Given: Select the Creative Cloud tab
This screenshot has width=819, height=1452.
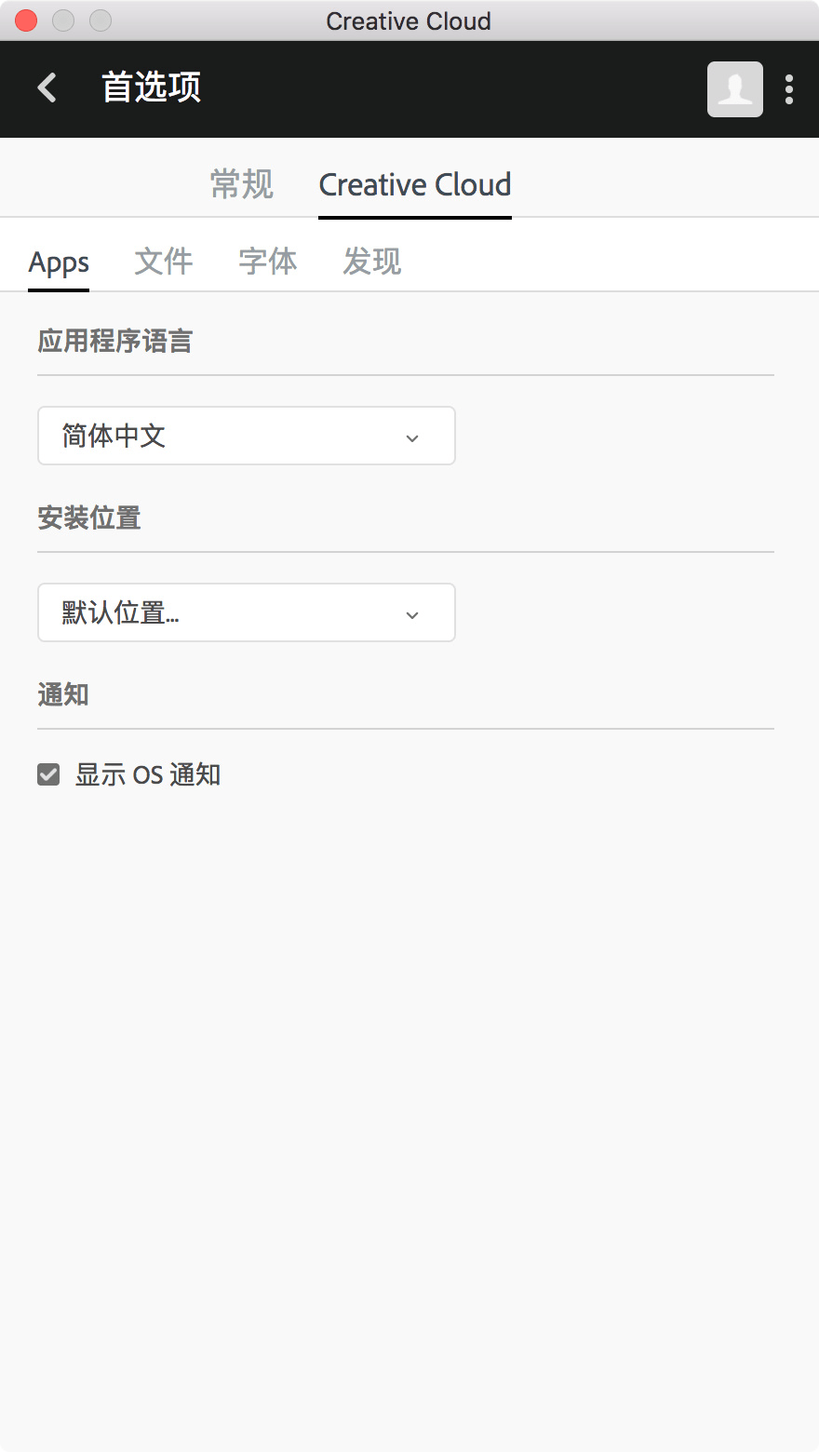Looking at the screenshot, I should tap(415, 184).
